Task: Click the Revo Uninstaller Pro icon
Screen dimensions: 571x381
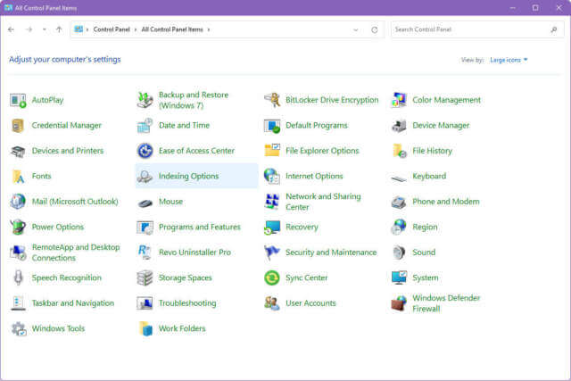Action: click(145, 253)
